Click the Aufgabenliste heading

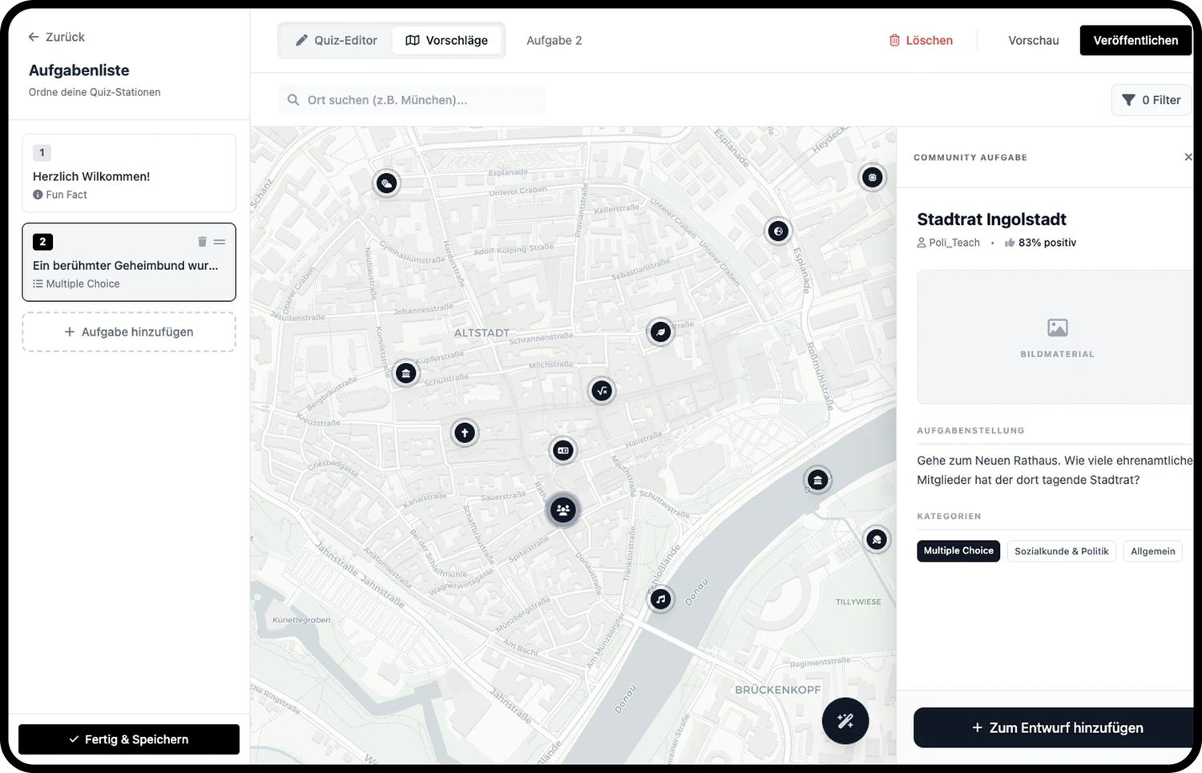pos(79,70)
